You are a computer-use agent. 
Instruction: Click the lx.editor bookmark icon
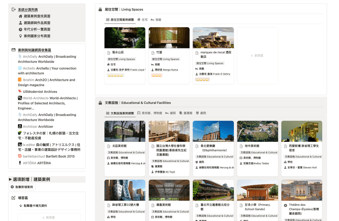point(20,145)
